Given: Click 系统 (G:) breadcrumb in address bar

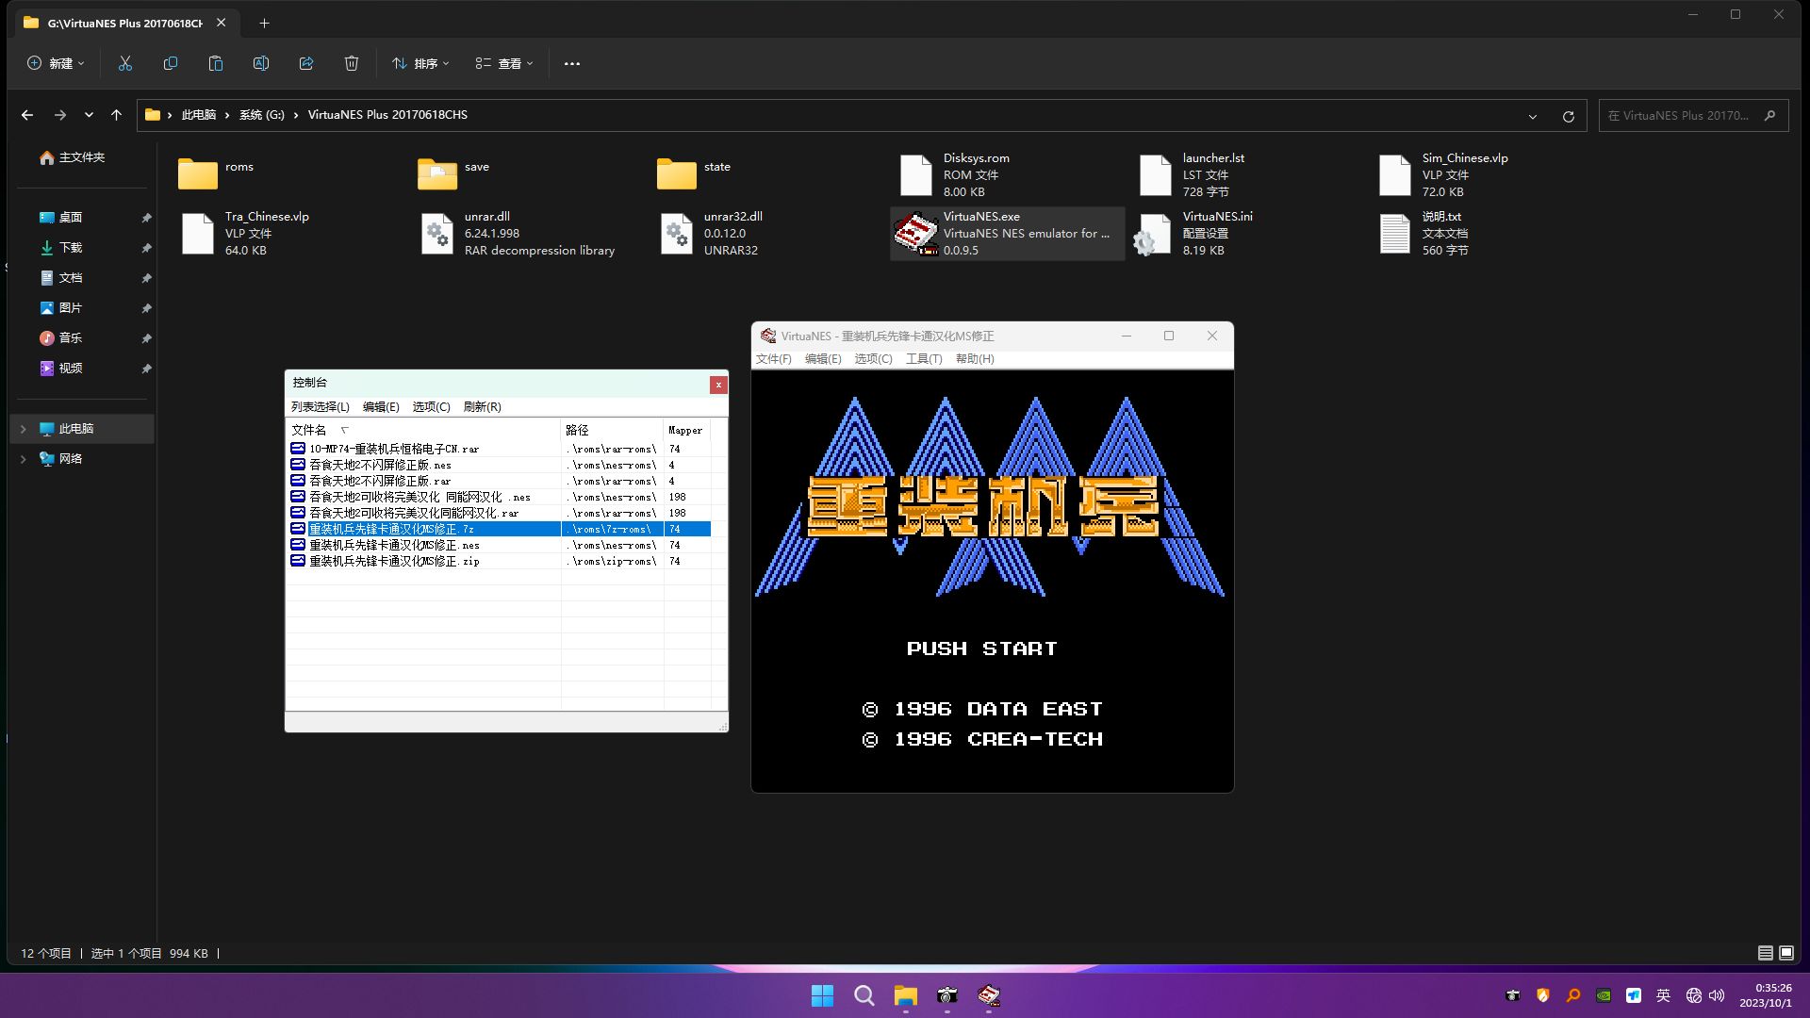Looking at the screenshot, I should pos(261,115).
